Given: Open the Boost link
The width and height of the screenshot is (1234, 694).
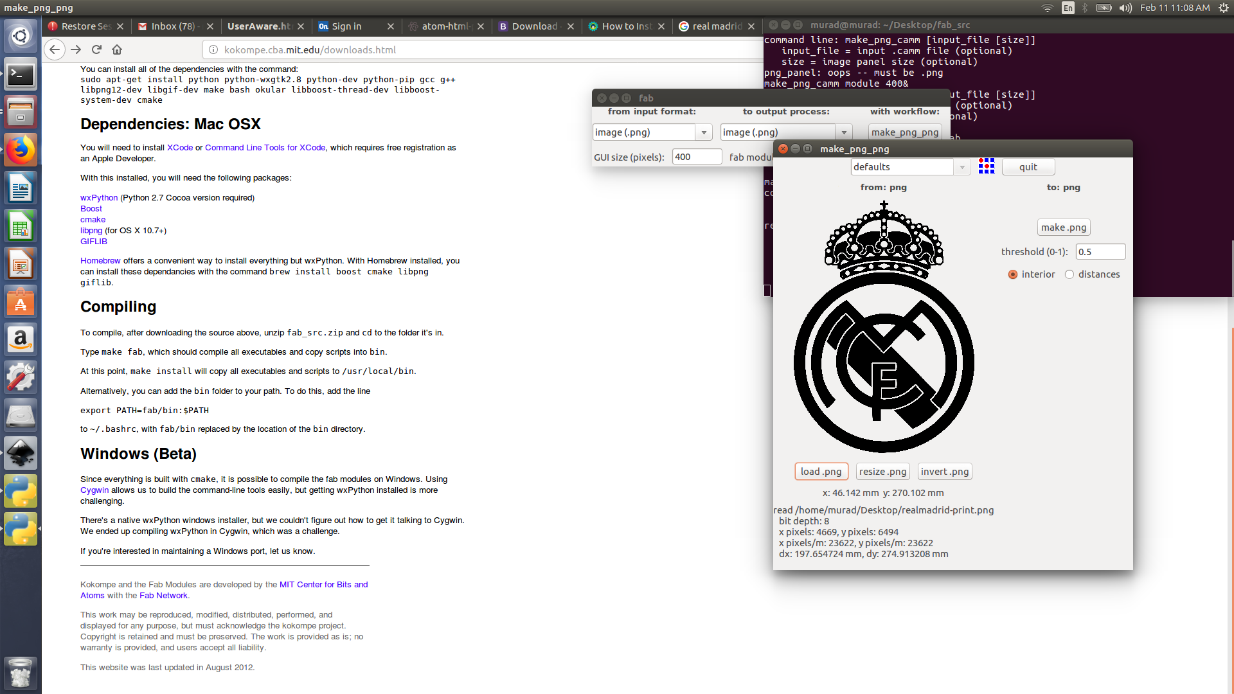Looking at the screenshot, I should [91, 209].
